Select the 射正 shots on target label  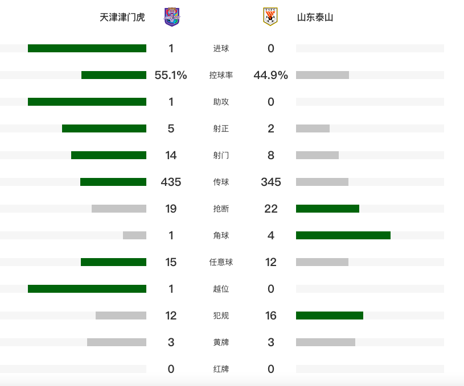tap(221, 128)
